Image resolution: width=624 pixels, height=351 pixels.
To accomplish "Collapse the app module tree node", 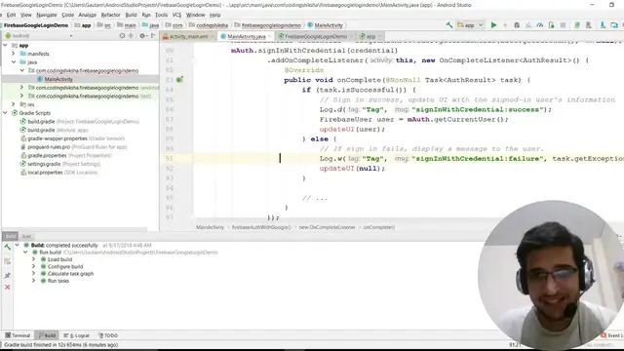I will coord(5,45).
